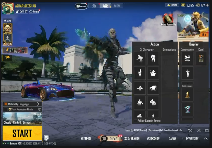This screenshot has height=148, width=212.
Task: Go to the Home button near username
Action: [x=34, y=12]
